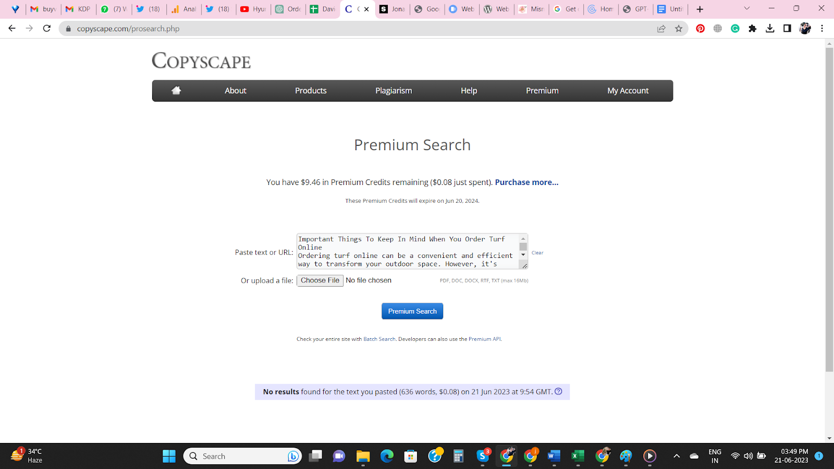
Task: Open the Extensions puzzle menu
Action: coord(752,29)
